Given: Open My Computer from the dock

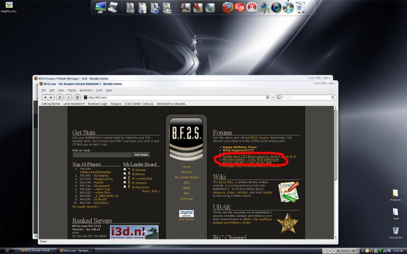Looking at the screenshot, I should tap(100, 7).
